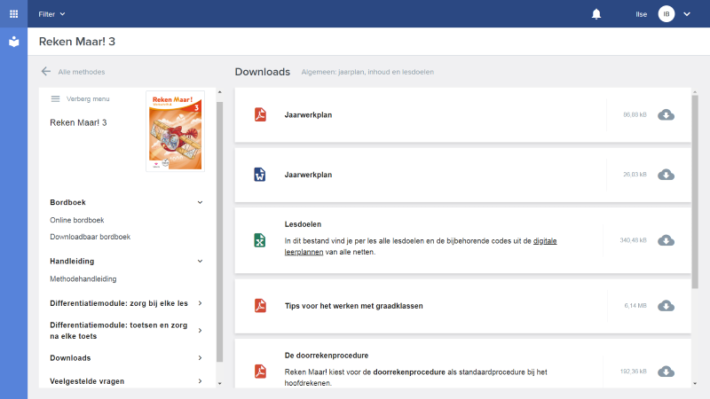Click sidebar scrollbar up arrow
Image resolution: width=710 pixels, height=399 pixels.
click(219, 92)
